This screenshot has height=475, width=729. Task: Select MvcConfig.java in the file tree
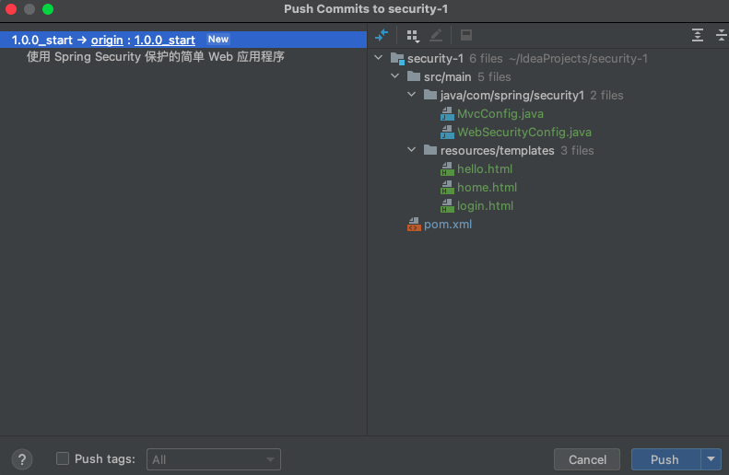tap(500, 114)
